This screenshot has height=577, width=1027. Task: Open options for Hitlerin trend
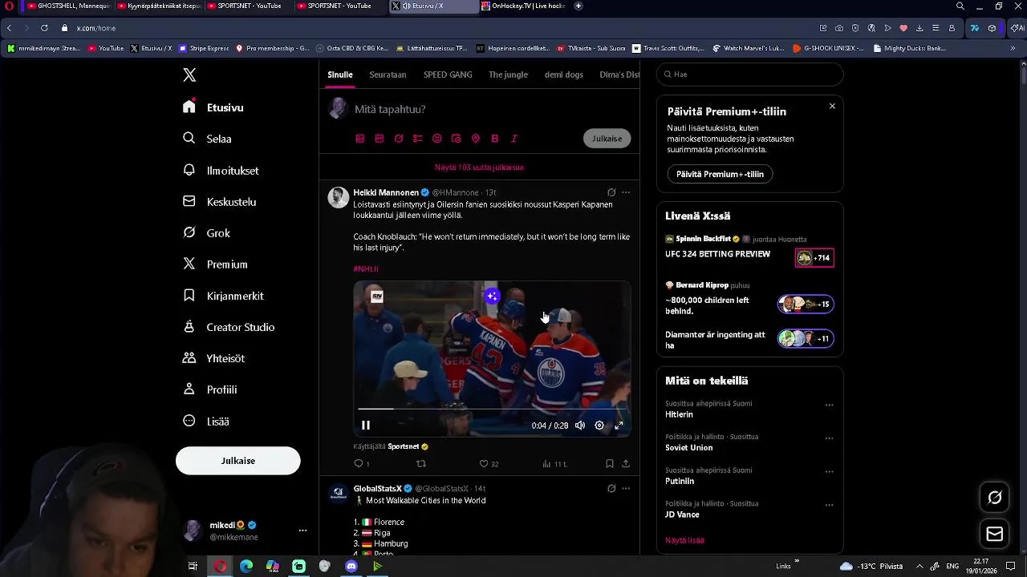[x=830, y=405]
